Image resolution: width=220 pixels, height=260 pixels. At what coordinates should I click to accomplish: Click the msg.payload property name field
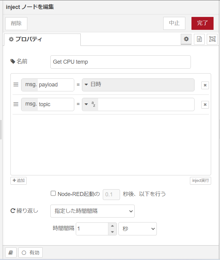tap(56, 85)
